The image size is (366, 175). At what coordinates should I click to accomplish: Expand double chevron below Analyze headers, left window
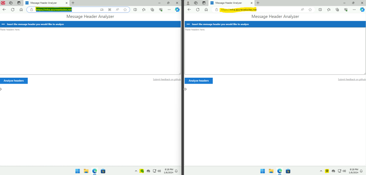[1, 89]
